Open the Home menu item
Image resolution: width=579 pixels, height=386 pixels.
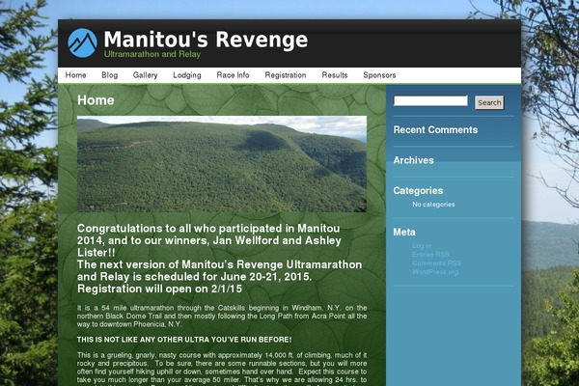coord(75,75)
